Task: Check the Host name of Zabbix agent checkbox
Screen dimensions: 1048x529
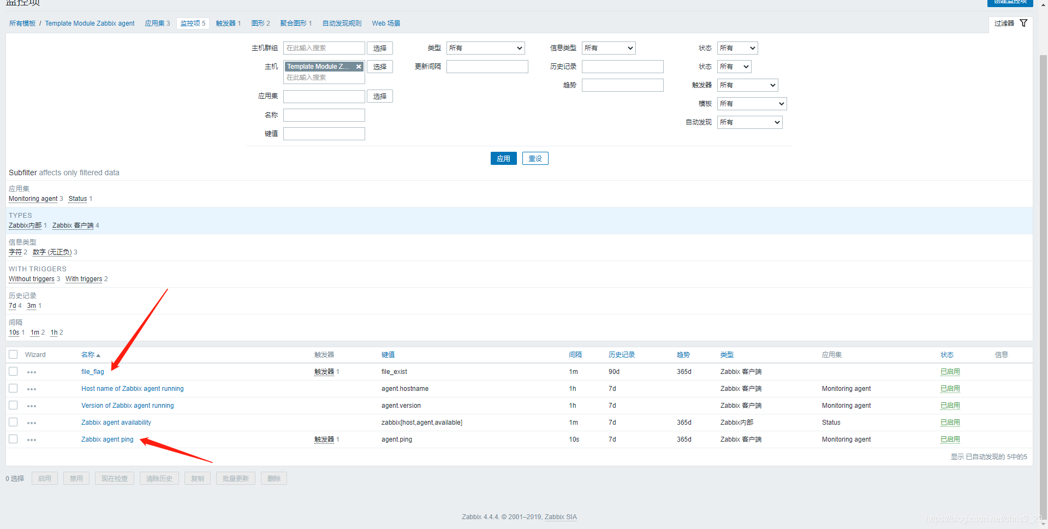Action: pos(13,388)
